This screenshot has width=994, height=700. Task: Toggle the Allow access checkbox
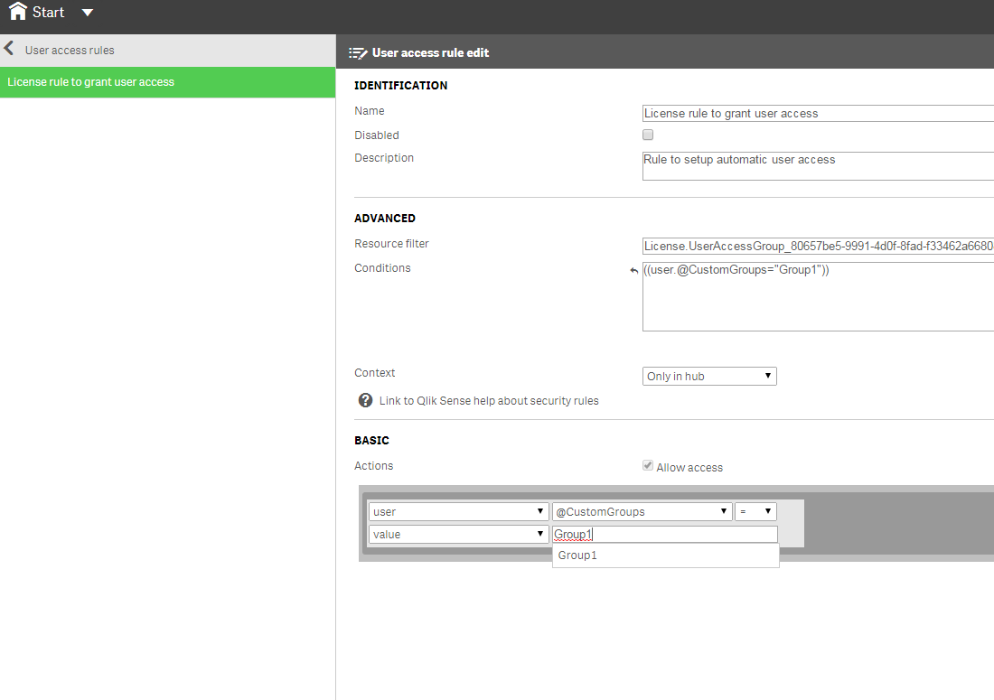(x=648, y=466)
